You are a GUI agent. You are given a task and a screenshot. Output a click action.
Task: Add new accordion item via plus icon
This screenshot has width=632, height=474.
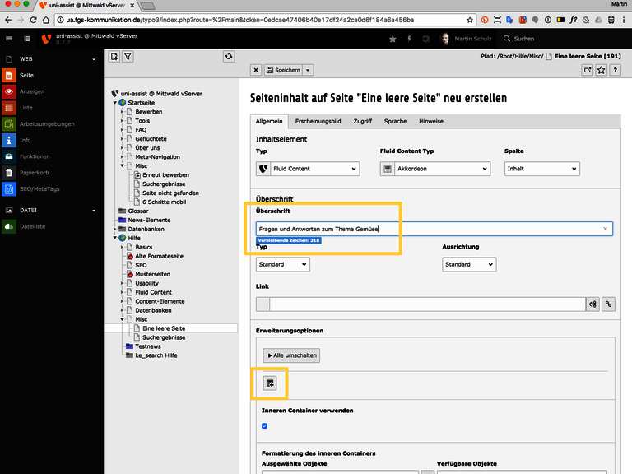tap(270, 383)
